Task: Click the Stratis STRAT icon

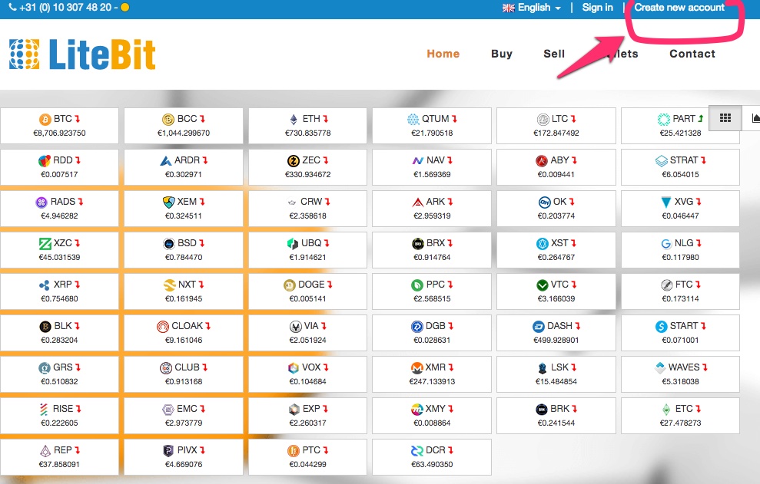Action: click(x=661, y=160)
